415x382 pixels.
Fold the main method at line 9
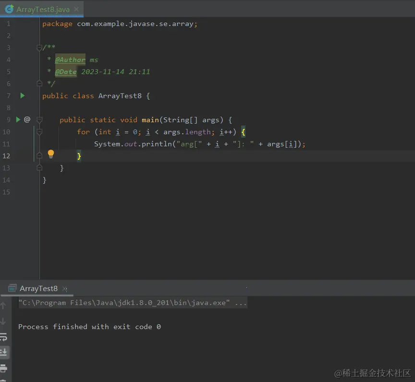(x=39, y=120)
